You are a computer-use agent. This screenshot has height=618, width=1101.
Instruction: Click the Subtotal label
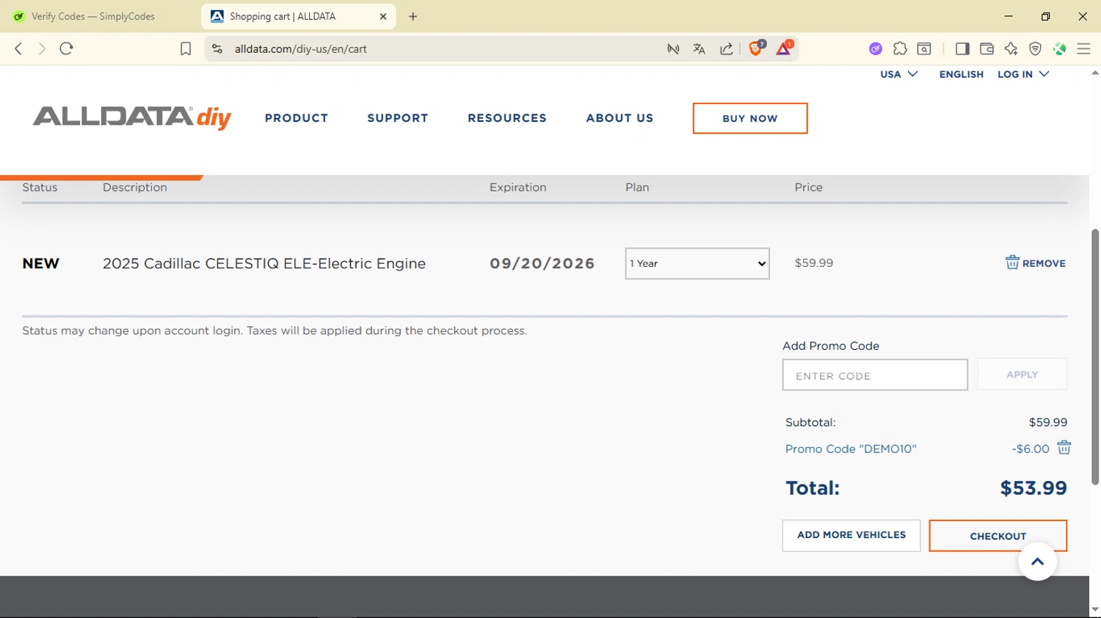coord(810,422)
